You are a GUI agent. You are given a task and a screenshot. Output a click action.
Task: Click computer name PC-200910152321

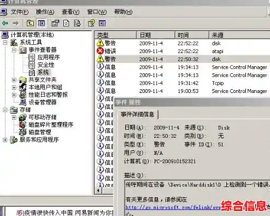point(175,161)
